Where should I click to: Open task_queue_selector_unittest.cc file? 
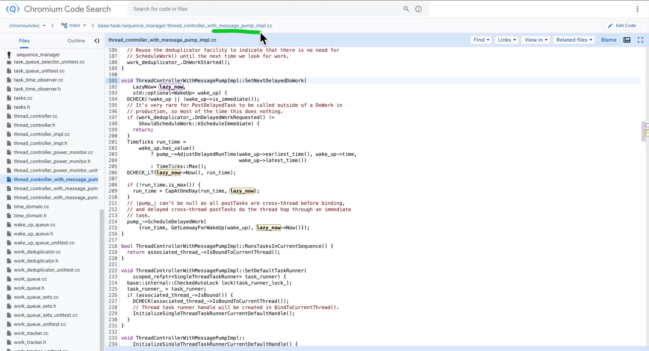click(49, 62)
